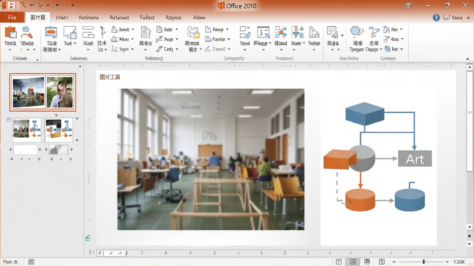Viewport: 474px width, 266px height.
Task: Click the Baaat arrange arrows icon
Action: coord(281,32)
